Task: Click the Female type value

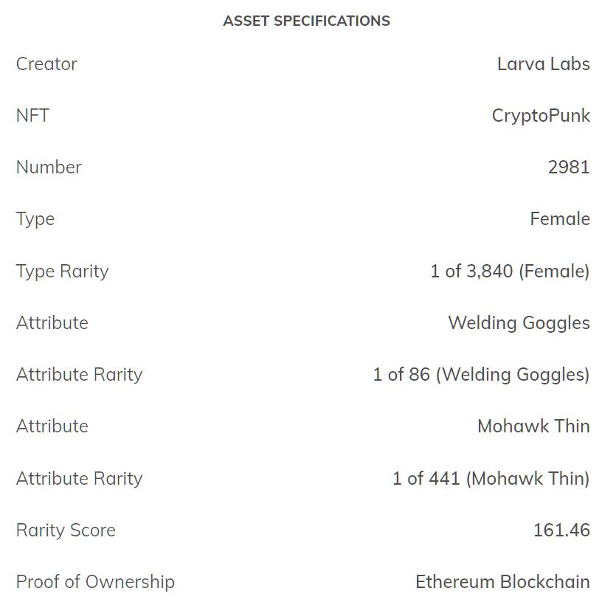Action: (x=559, y=219)
